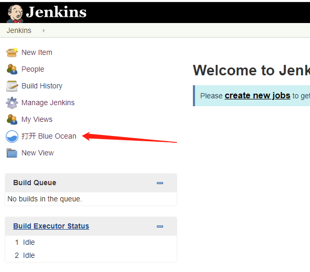Screen dimensions: 310x272
Task: Open Manage Jenkins link
Action: (x=48, y=103)
